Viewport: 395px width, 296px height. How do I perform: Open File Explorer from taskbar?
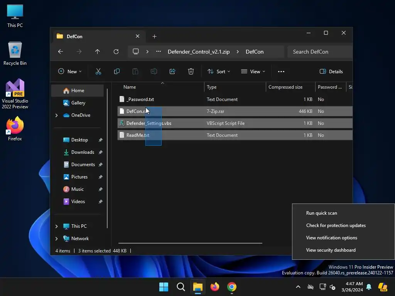tap(198, 287)
